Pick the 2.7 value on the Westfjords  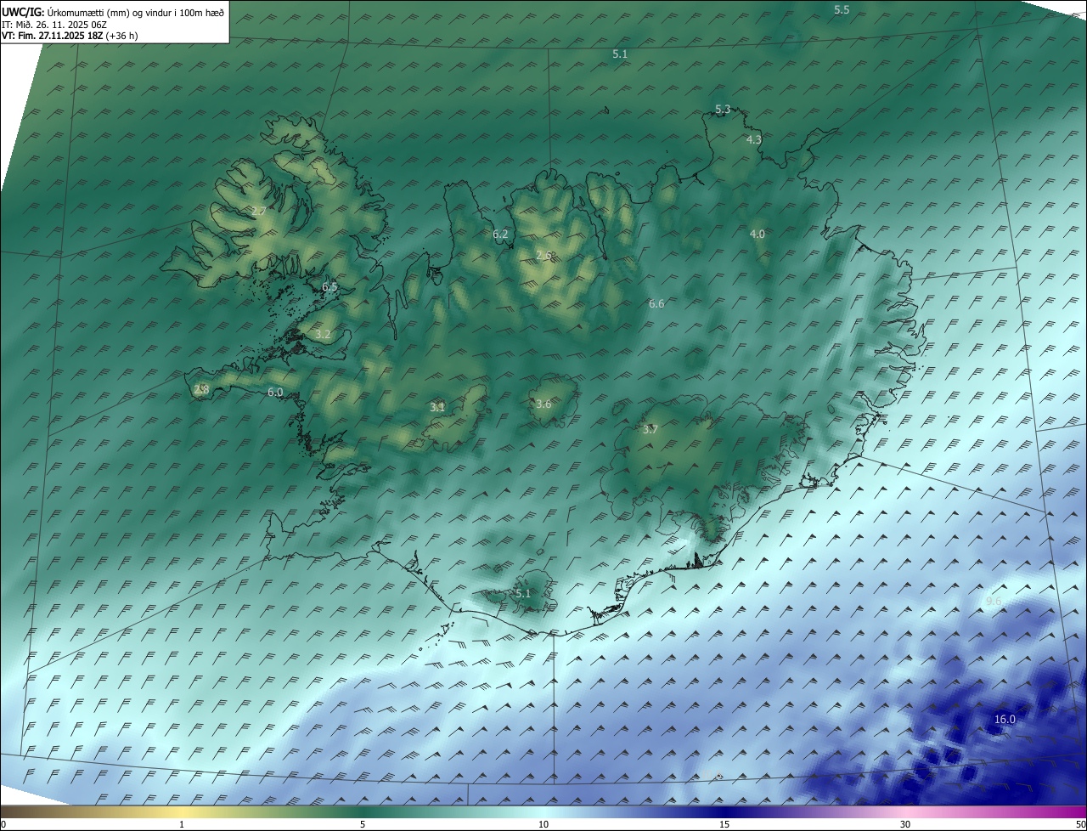tap(259, 211)
